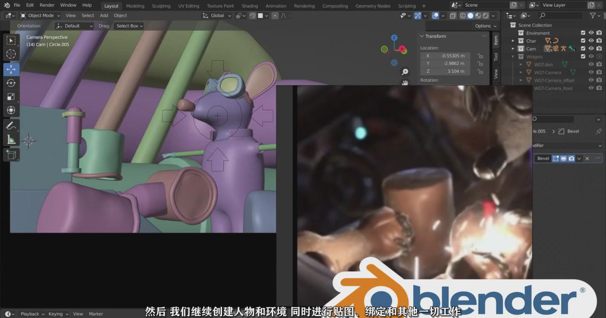Open the Orientation Default dropdown

click(x=75, y=26)
